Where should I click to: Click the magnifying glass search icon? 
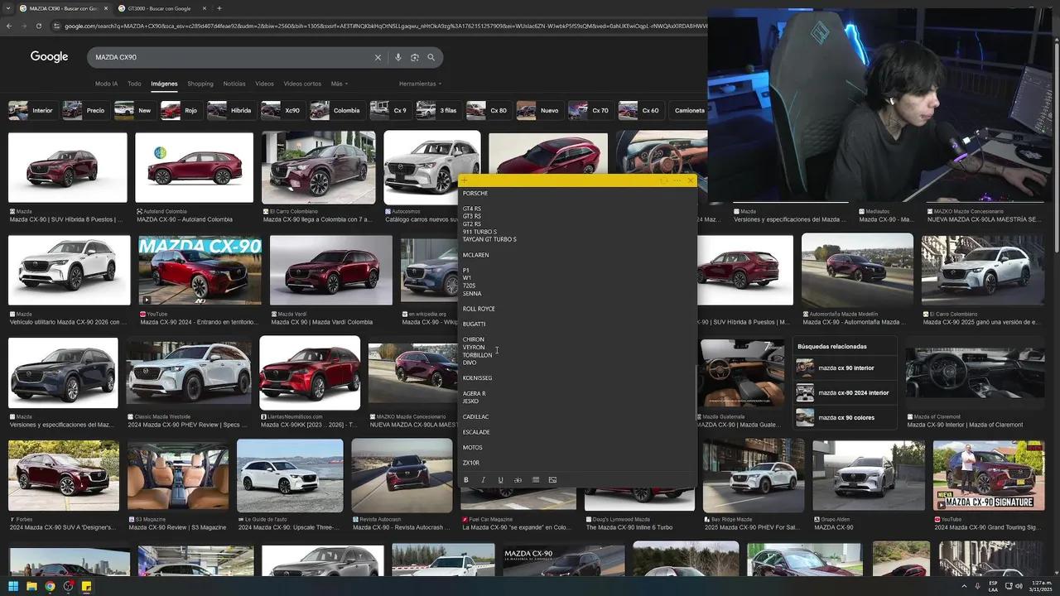coord(431,57)
